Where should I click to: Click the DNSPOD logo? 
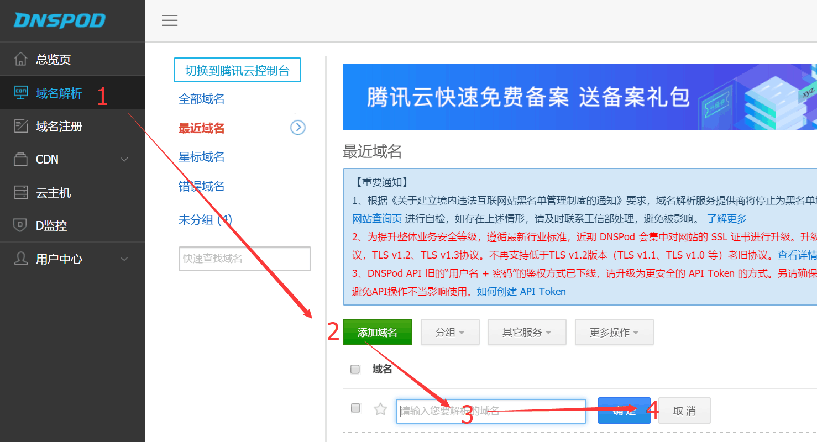point(60,20)
